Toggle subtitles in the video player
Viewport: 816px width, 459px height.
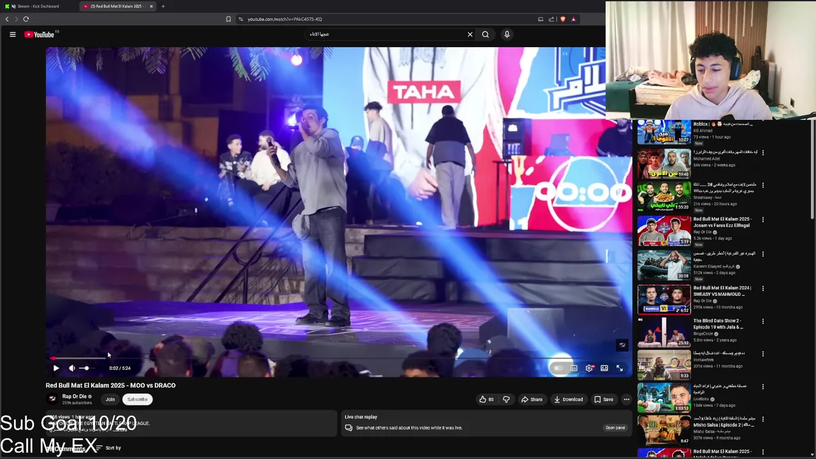coord(574,368)
